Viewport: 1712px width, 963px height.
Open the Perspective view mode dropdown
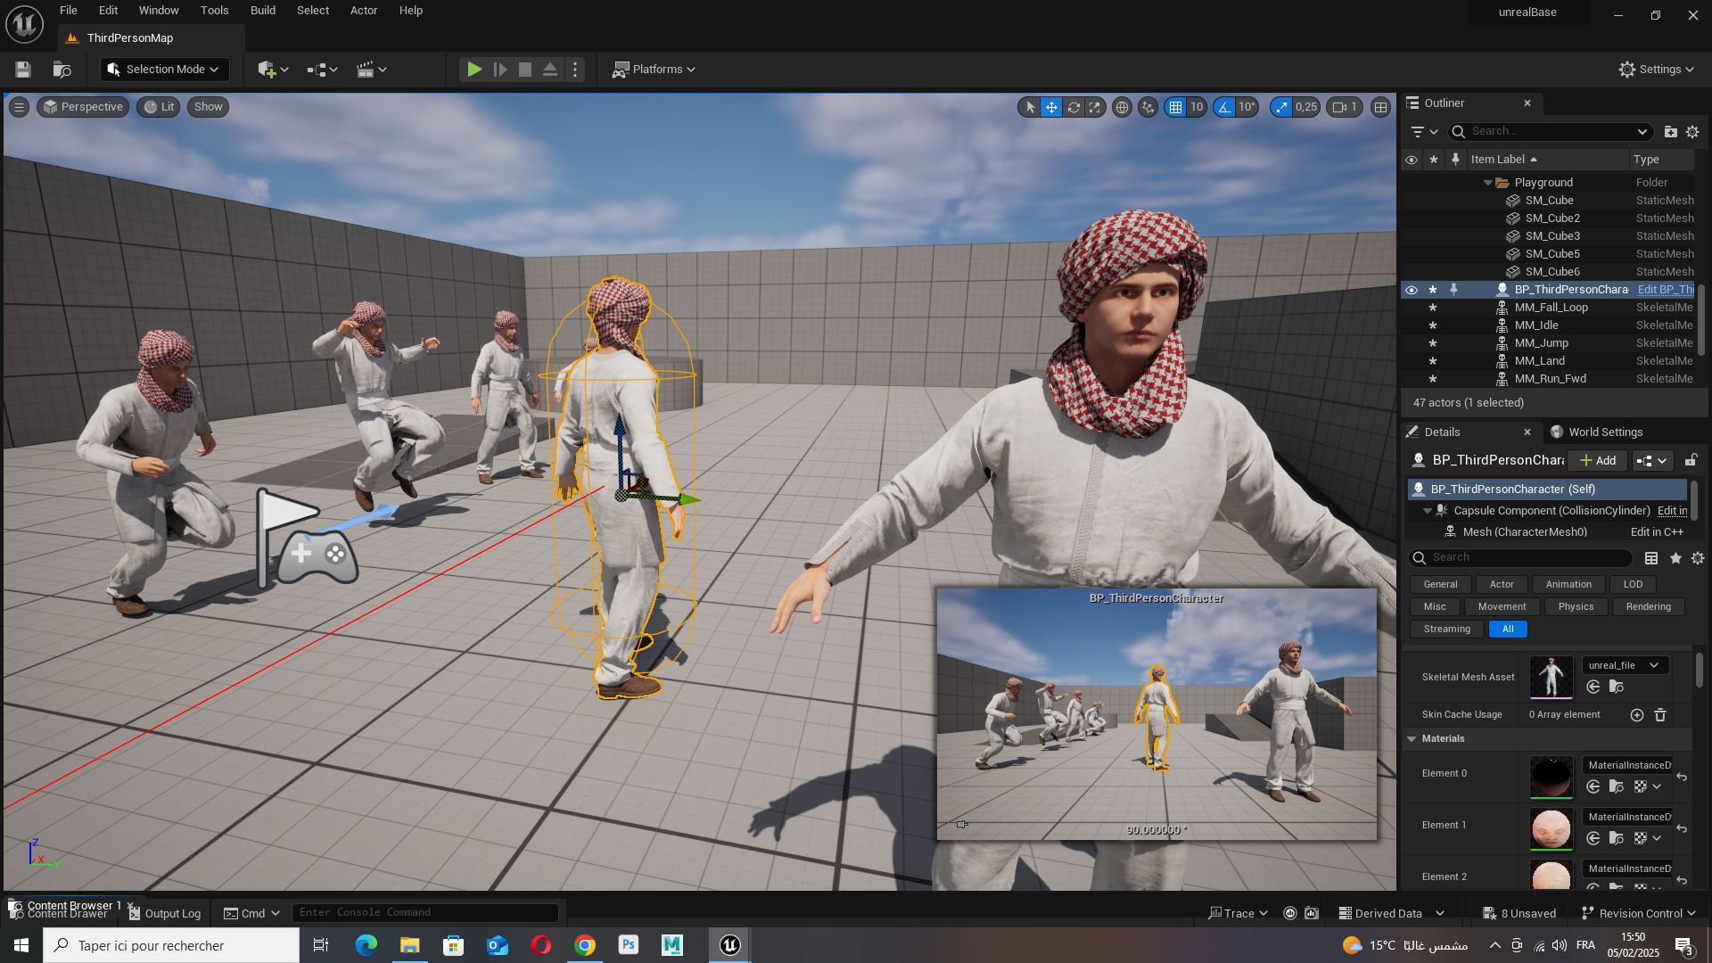83,107
